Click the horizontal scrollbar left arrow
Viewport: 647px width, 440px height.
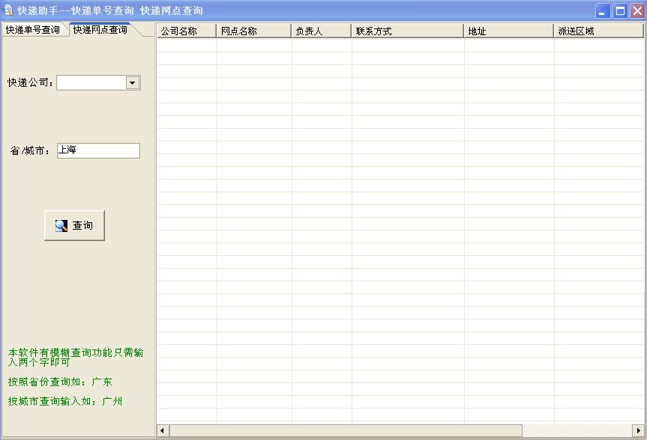163,431
